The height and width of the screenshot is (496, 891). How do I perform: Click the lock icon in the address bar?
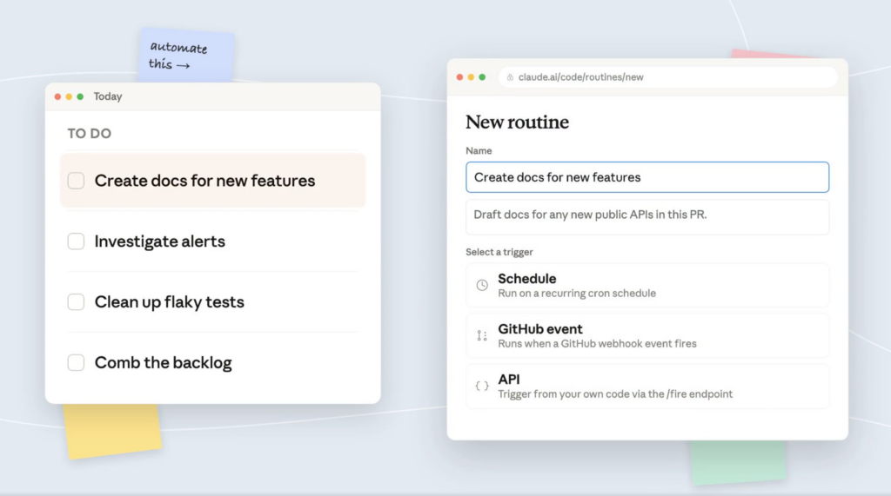pos(511,77)
